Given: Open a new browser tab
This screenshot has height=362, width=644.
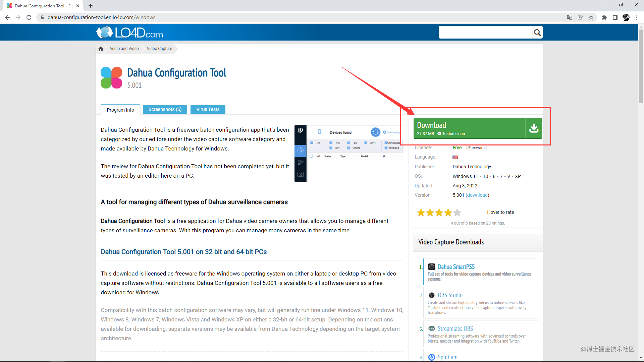Looking at the screenshot, I should click(x=91, y=6).
